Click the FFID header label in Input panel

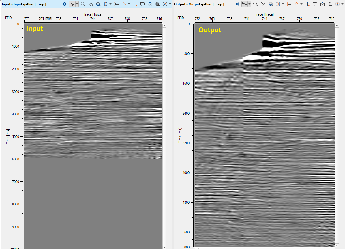[x=9, y=18]
